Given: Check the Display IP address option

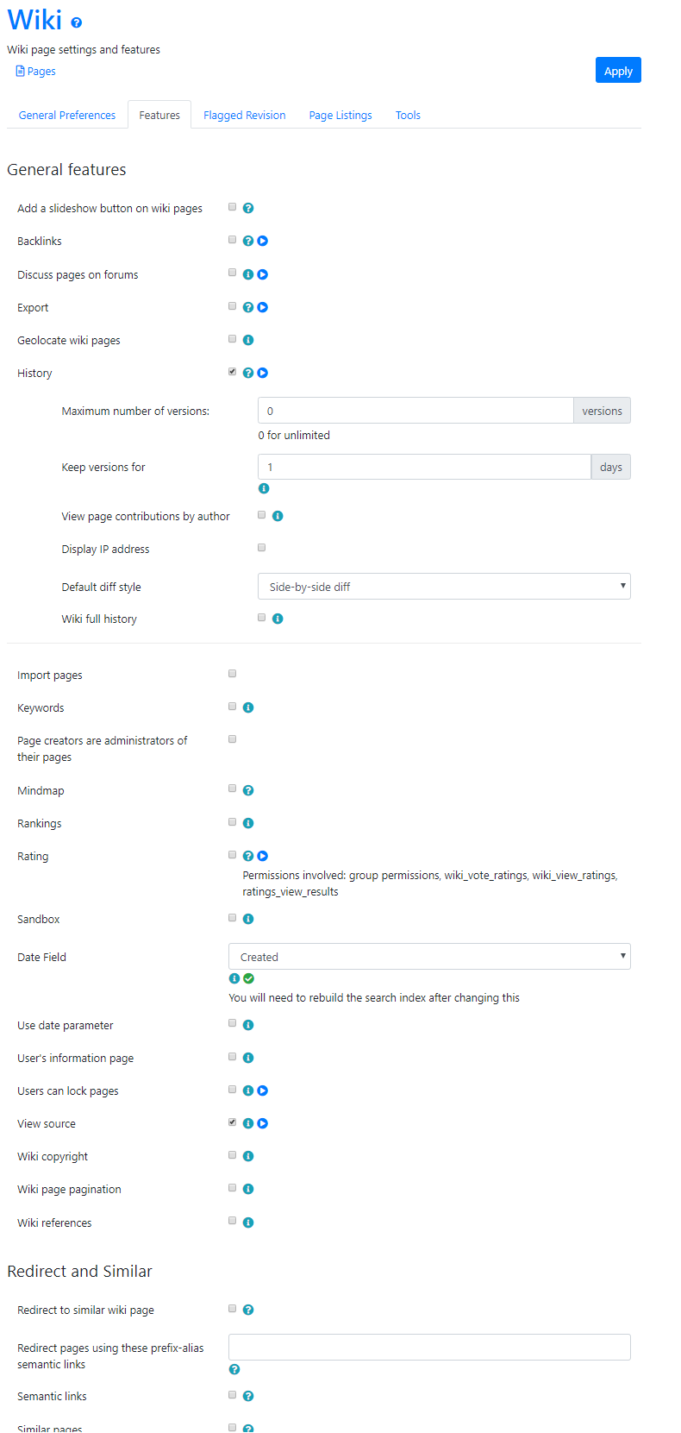Looking at the screenshot, I should pyautogui.click(x=261, y=548).
